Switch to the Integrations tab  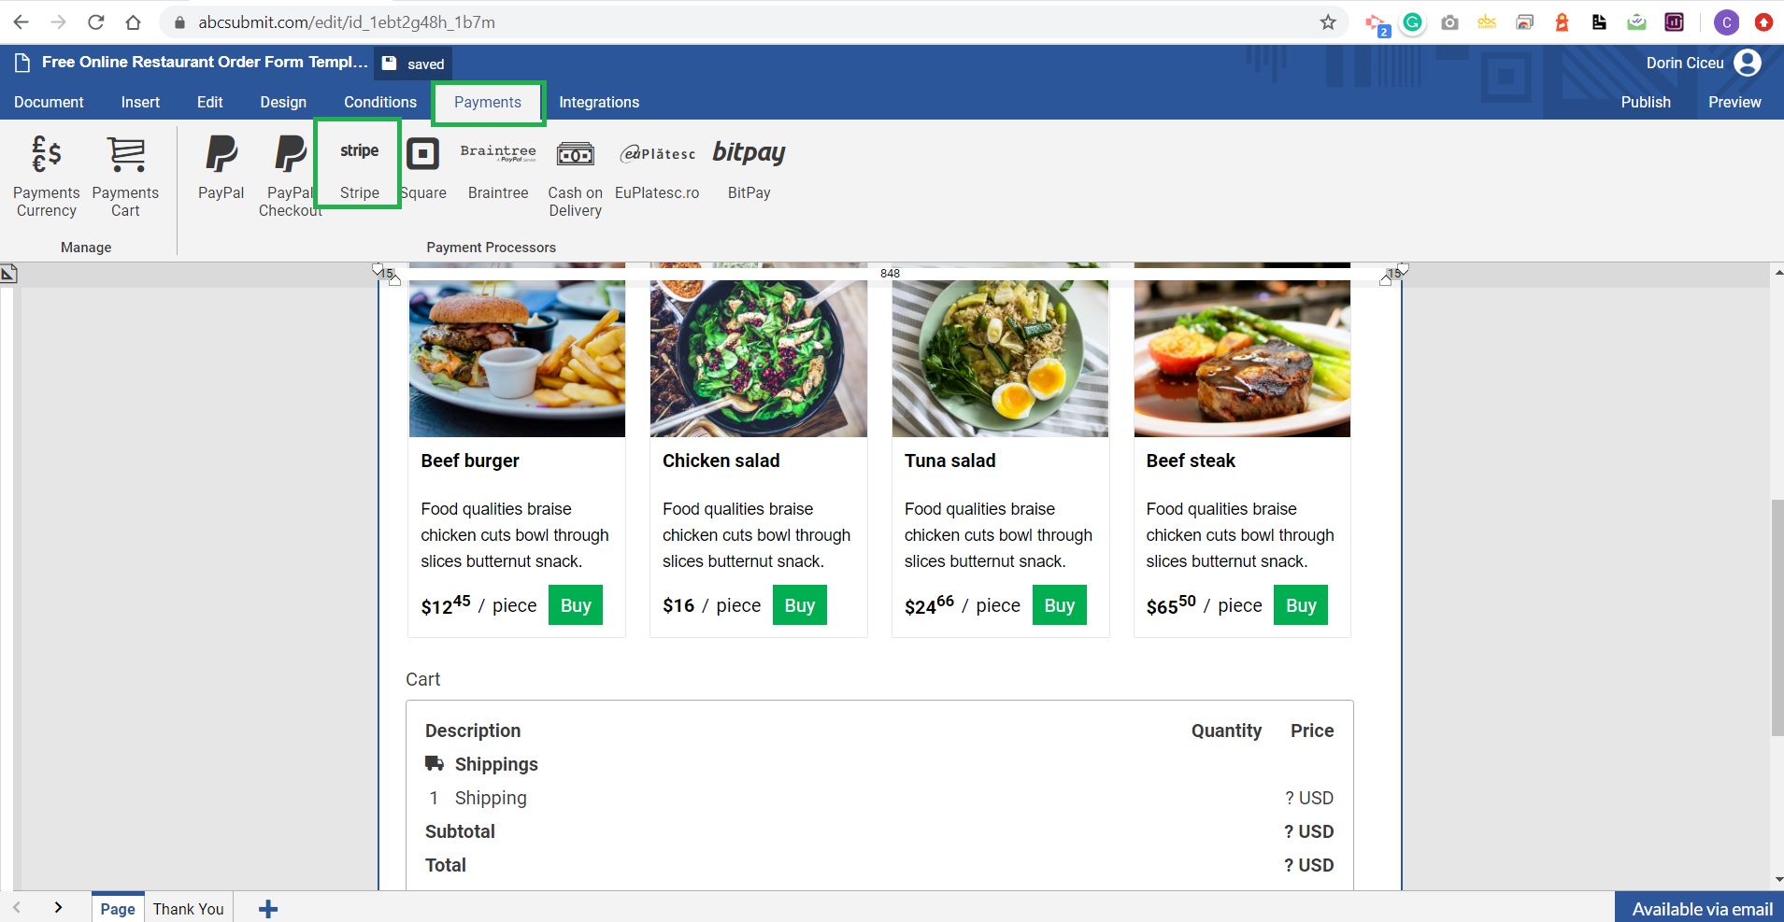[x=599, y=102]
